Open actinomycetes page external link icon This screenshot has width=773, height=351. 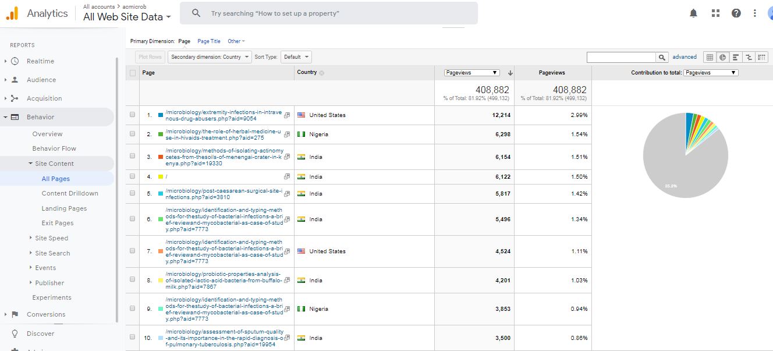tap(286, 157)
